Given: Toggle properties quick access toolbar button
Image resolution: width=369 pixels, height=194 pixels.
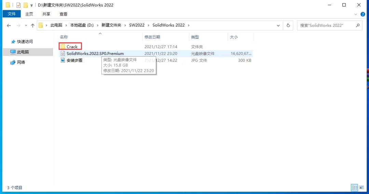Looking at the screenshot, I should point(18,5).
